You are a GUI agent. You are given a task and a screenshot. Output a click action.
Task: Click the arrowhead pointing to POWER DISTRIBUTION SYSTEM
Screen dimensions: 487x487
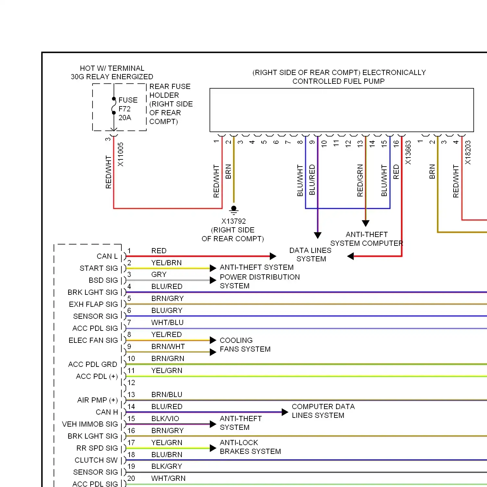(213, 280)
